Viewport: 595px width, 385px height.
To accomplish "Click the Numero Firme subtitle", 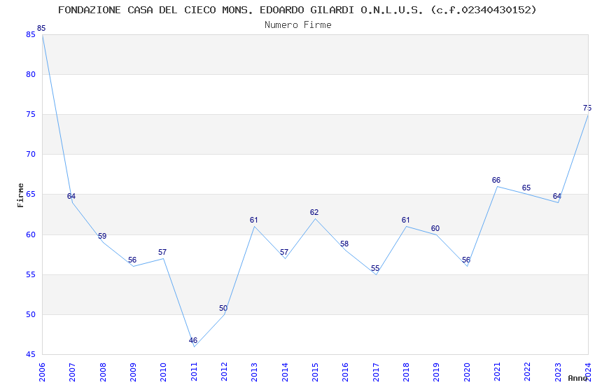I will pos(297,24).
